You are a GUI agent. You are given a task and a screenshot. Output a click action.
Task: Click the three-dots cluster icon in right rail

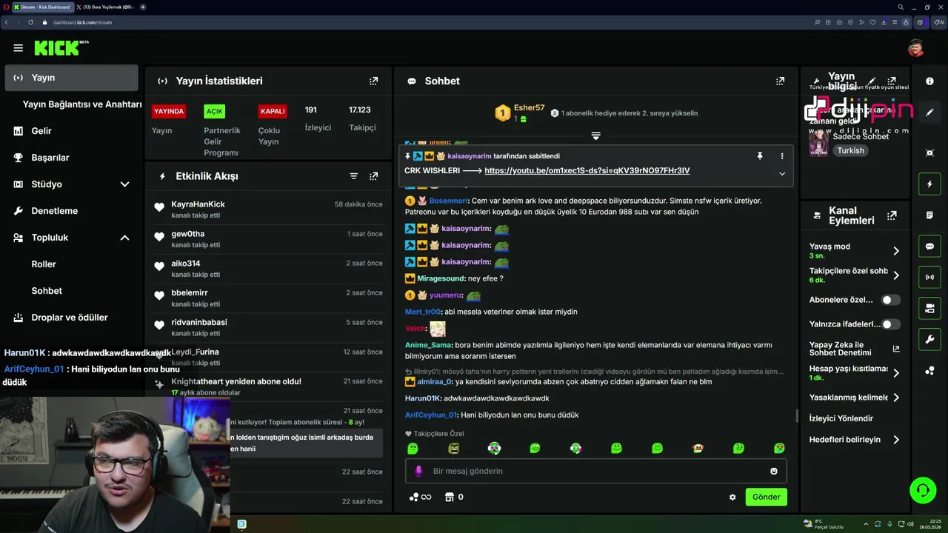929,371
